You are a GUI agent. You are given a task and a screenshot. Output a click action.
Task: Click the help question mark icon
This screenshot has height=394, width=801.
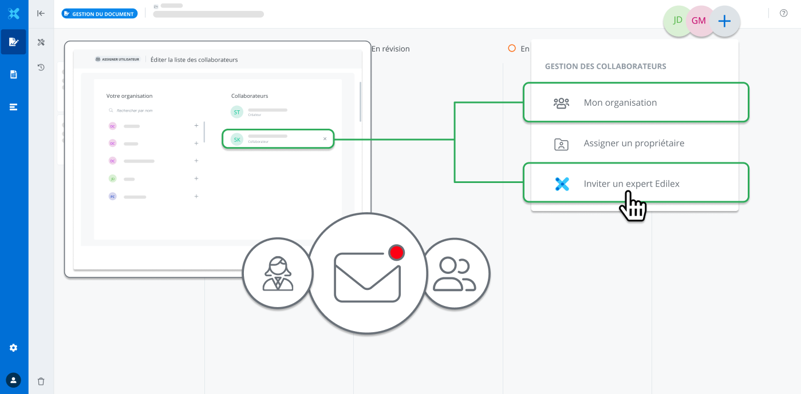[x=784, y=14]
